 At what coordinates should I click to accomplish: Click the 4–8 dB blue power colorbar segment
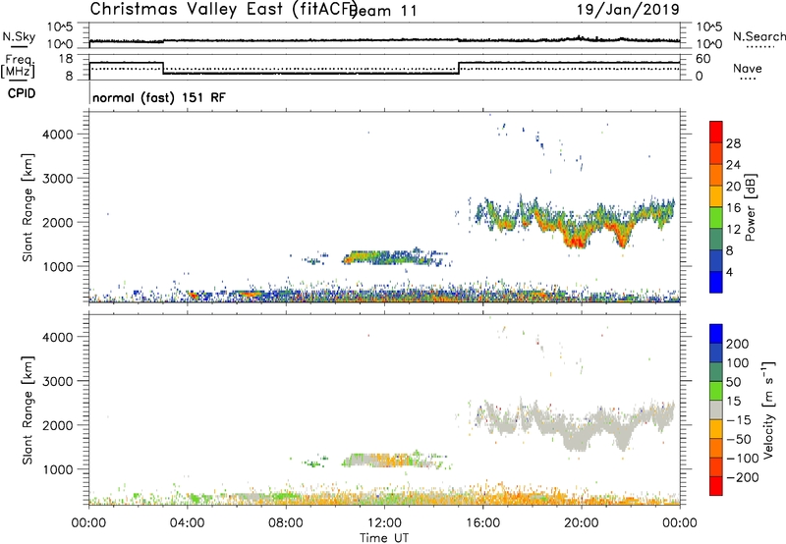click(x=716, y=260)
